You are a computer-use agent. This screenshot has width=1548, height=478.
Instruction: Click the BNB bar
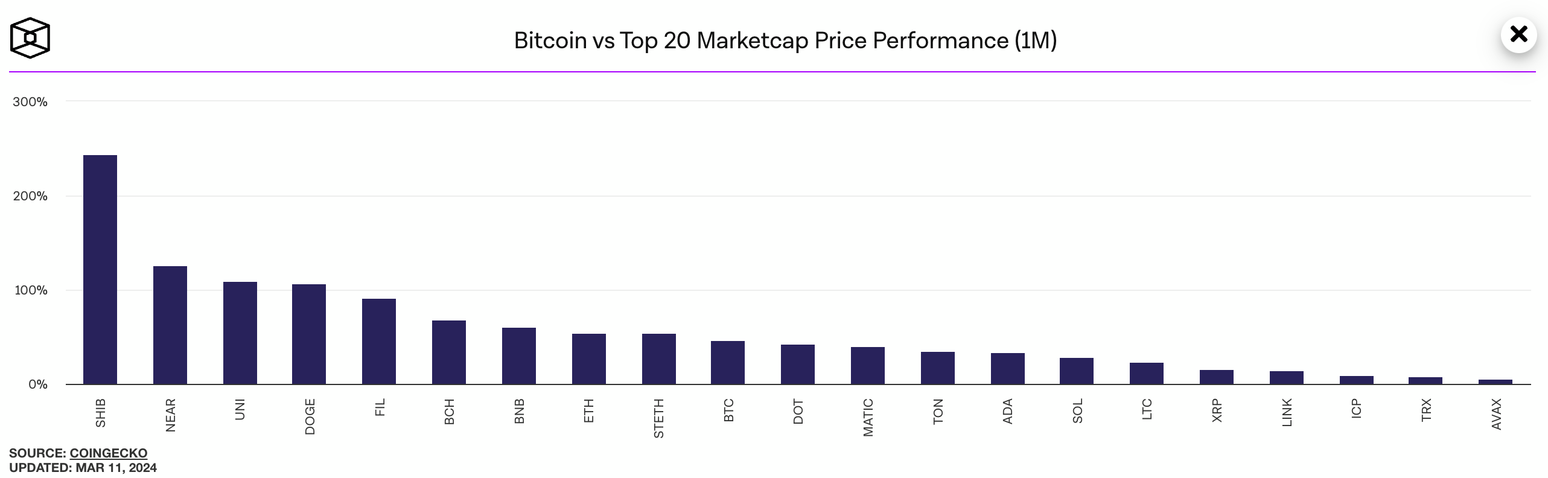click(519, 356)
